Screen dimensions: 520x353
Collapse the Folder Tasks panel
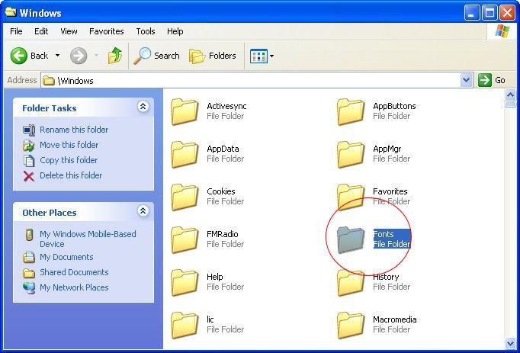pos(143,107)
